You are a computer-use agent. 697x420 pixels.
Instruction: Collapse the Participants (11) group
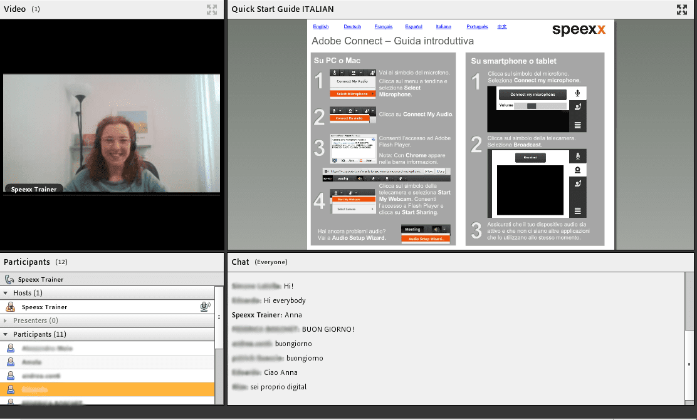(x=6, y=334)
